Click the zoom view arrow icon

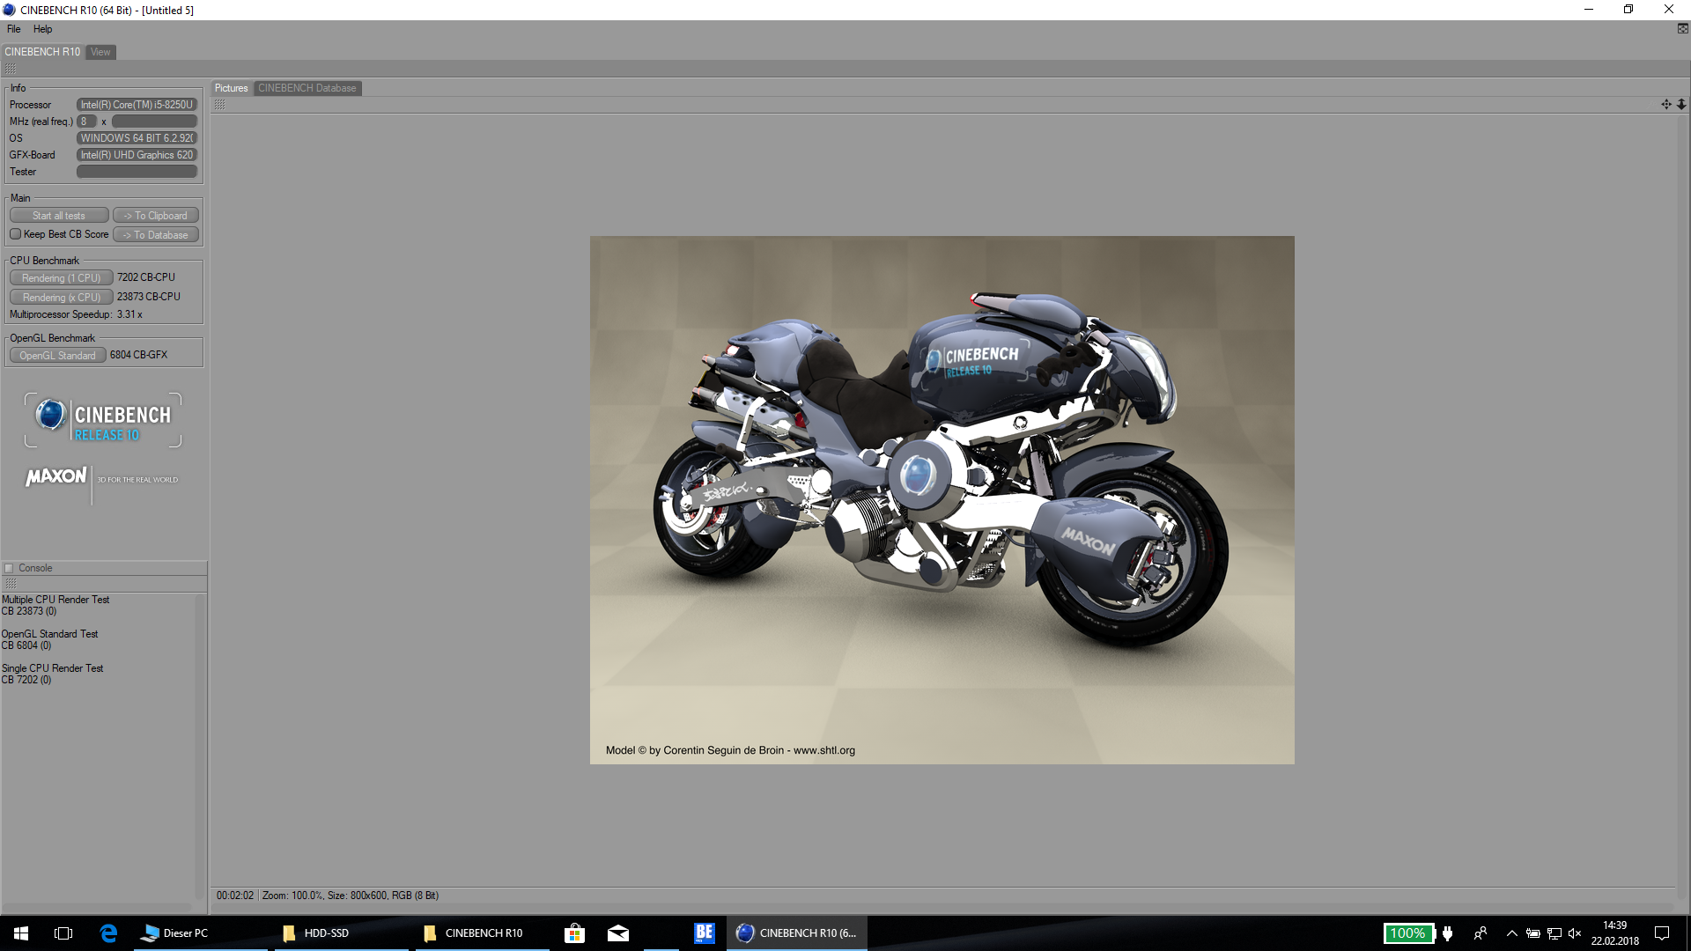click(x=1680, y=104)
